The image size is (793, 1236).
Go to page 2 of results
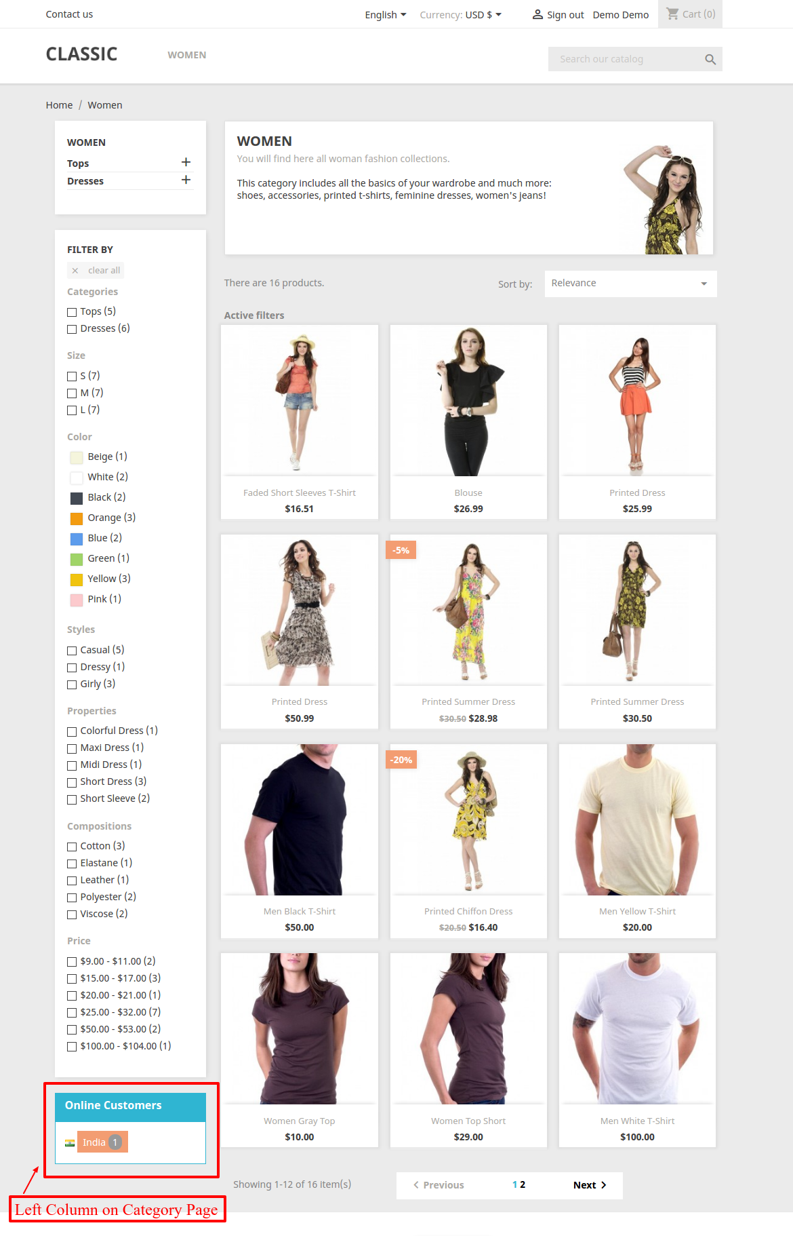(523, 1184)
